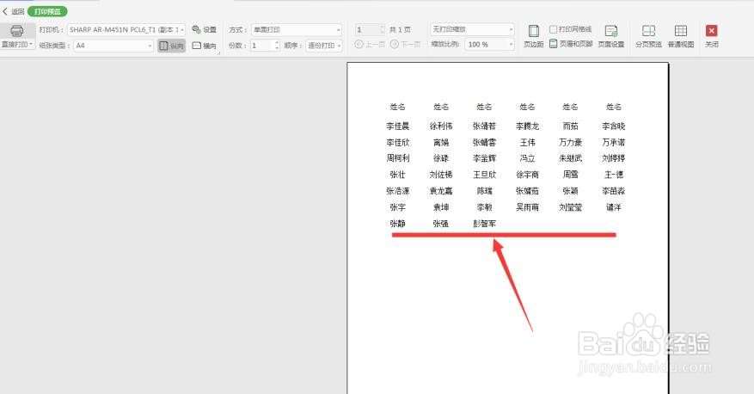Screen dimensions: 754x394
Task: Click the name 万力豪 in preview
Action: 570,143
